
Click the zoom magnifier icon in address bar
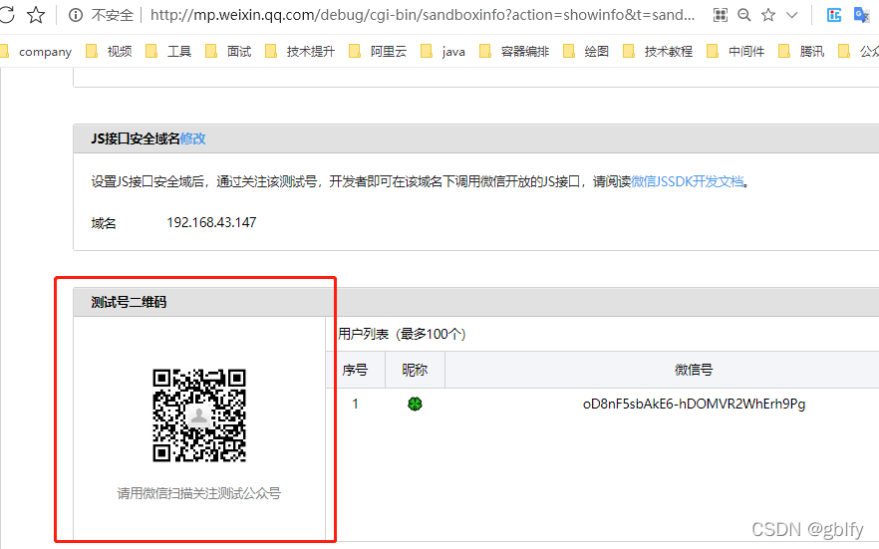tap(743, 15)
